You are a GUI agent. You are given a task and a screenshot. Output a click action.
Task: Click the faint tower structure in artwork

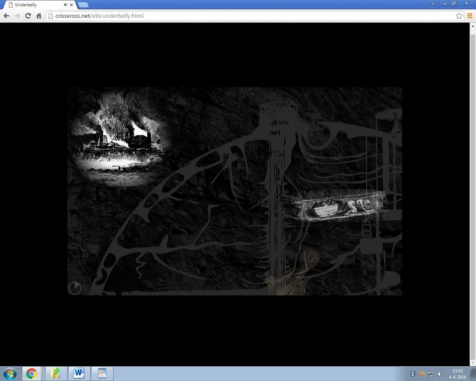coord(278,197)
